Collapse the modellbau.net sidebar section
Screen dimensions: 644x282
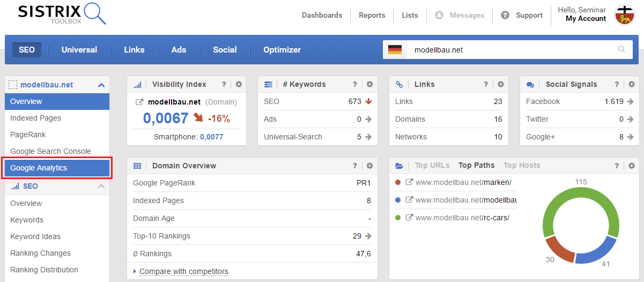(101, 85)
